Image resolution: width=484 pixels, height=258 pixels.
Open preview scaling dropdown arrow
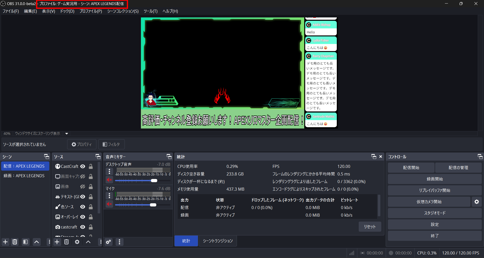pyautogui.click(x=67, y=134)
